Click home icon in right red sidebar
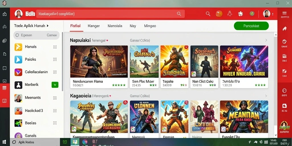Image resolution: width=292 pixels, height=146 pixels. point(285,29)
